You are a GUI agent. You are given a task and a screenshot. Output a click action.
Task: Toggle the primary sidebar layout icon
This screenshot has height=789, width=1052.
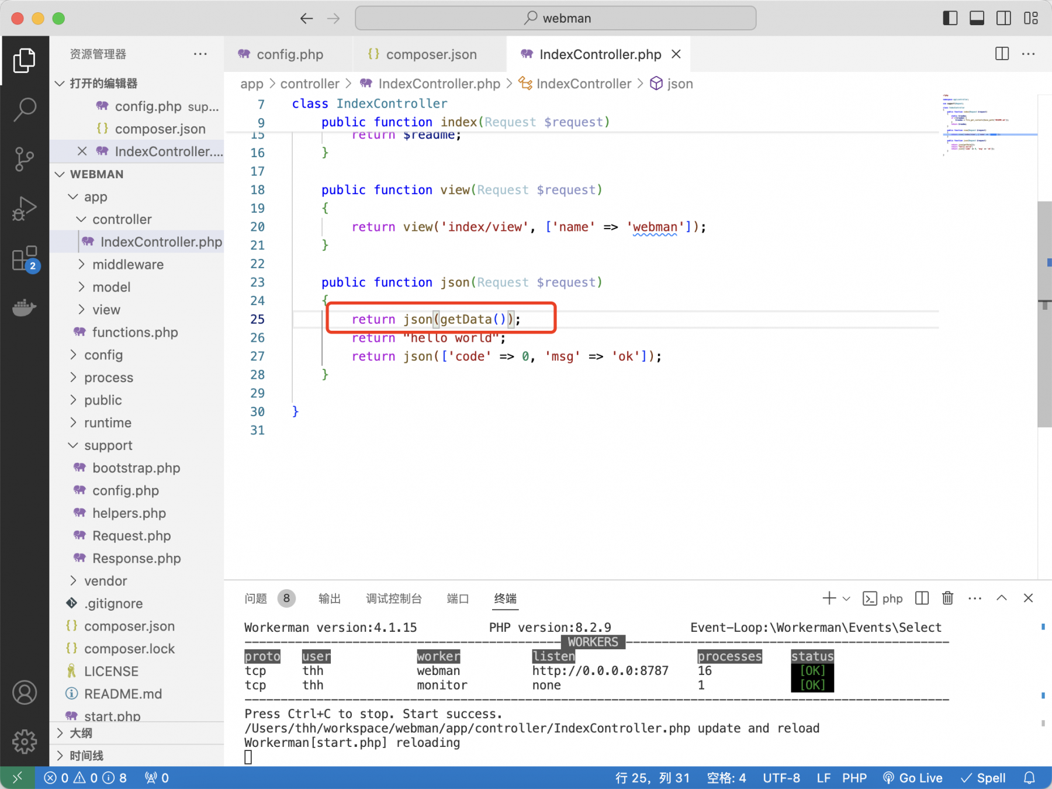pyautogui.click(x=950, y=18)
